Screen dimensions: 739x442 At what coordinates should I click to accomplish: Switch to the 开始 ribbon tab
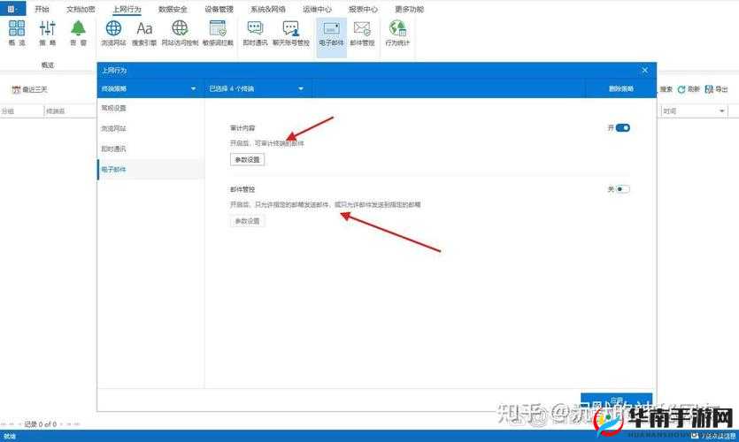point(42,9)
